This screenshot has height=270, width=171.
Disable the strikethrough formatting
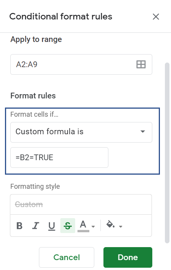pyautogui.click(x=68, y=226)
